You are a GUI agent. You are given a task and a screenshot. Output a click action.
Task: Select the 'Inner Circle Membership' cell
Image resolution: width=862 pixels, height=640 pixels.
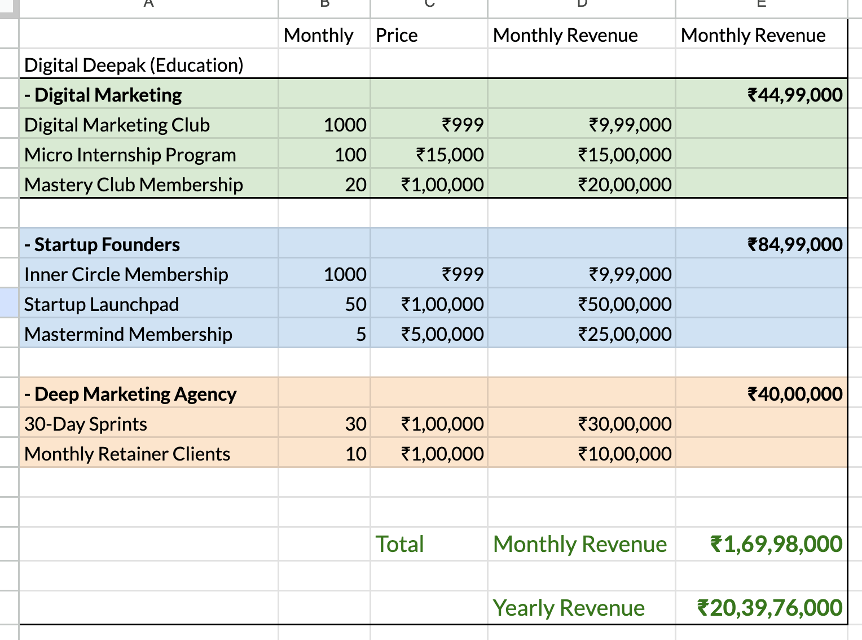(x=149, y=274)
